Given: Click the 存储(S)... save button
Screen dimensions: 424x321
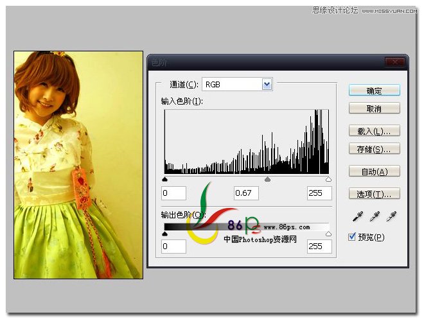Looking at the screenshot, I should coord(375,149).
